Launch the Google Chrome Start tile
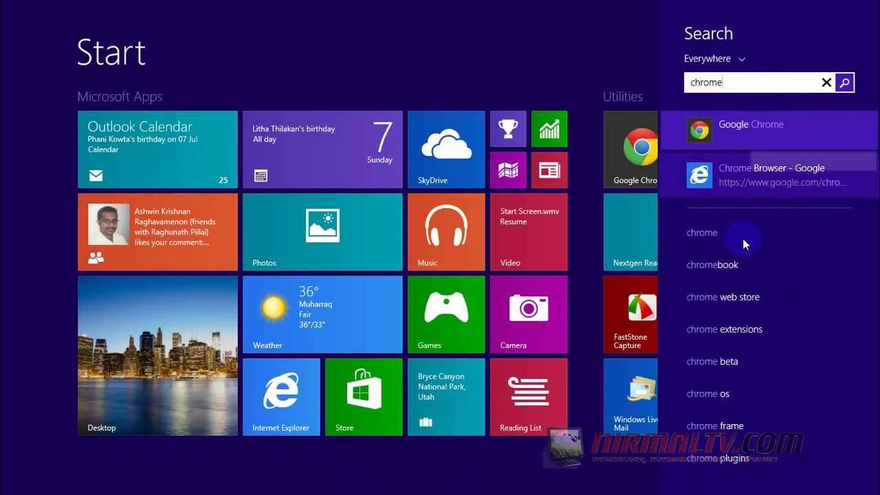This screenshot has height=495, width=880. (630, 149)
